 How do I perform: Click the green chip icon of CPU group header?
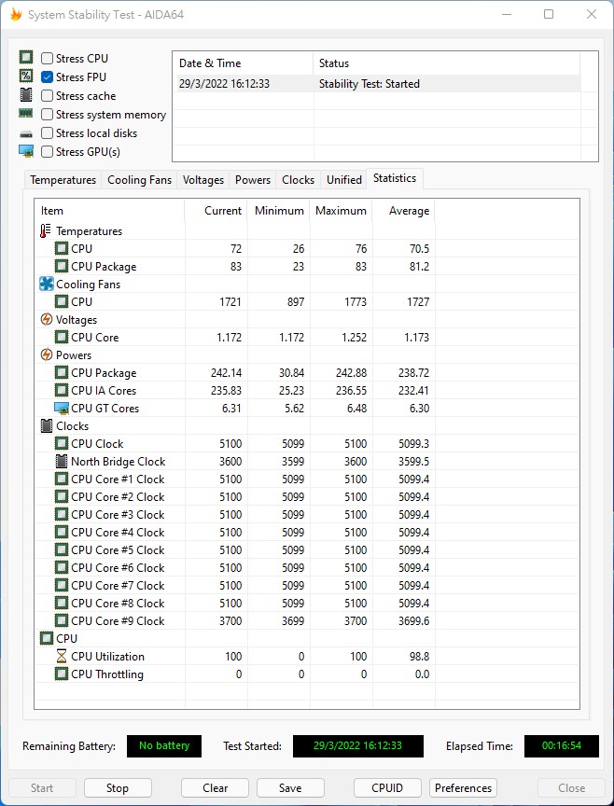(x=47, y=638)
